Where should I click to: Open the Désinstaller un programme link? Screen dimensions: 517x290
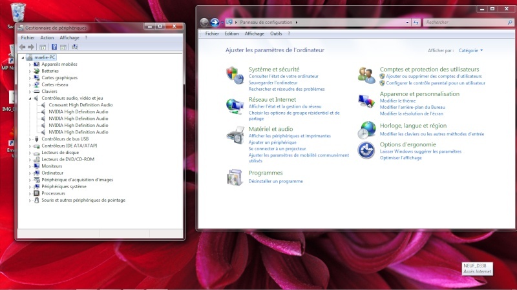pos(276,181)
